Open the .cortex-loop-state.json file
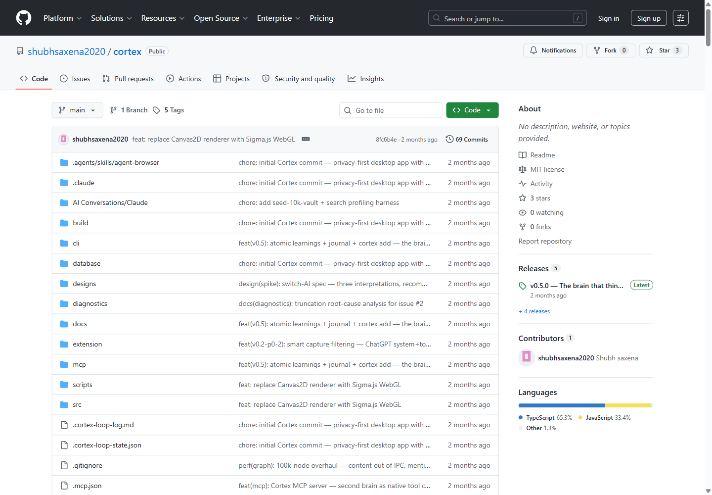 [x=107, y=445]
